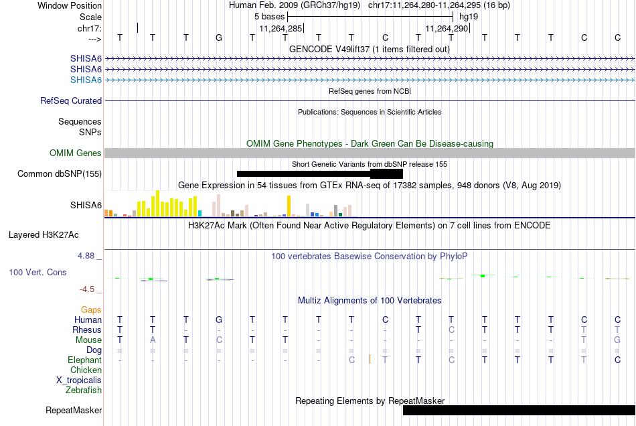Click the -4.5 PhyloP lower limit value
The width and height of the screenshot is (636, 426).
pyautogui.click(x=87, y=289)
